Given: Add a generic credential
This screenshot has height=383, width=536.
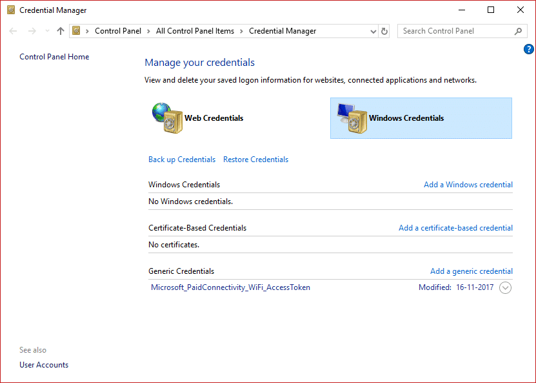Looking at the screenshot, I should tap(471, 271).
